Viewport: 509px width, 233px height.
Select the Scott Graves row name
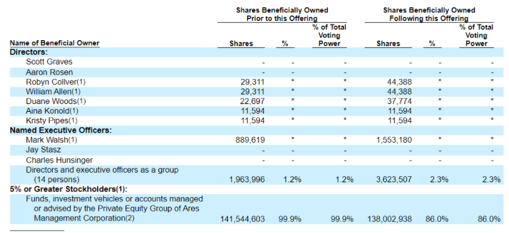pyautogui.click(x=49, y=62)
